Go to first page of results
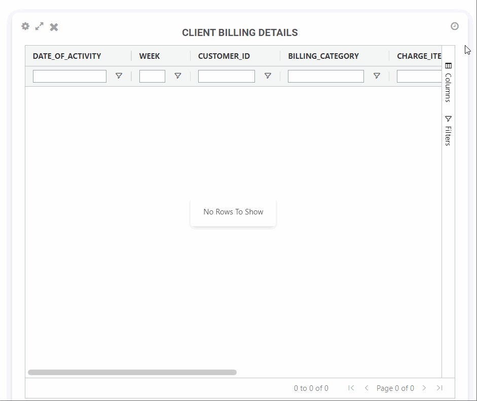This screenshot has height=401, width=477. pyautogui.click(x=351, y=388)
